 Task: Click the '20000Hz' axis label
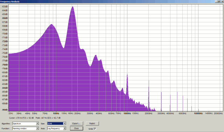pos(218,113)
